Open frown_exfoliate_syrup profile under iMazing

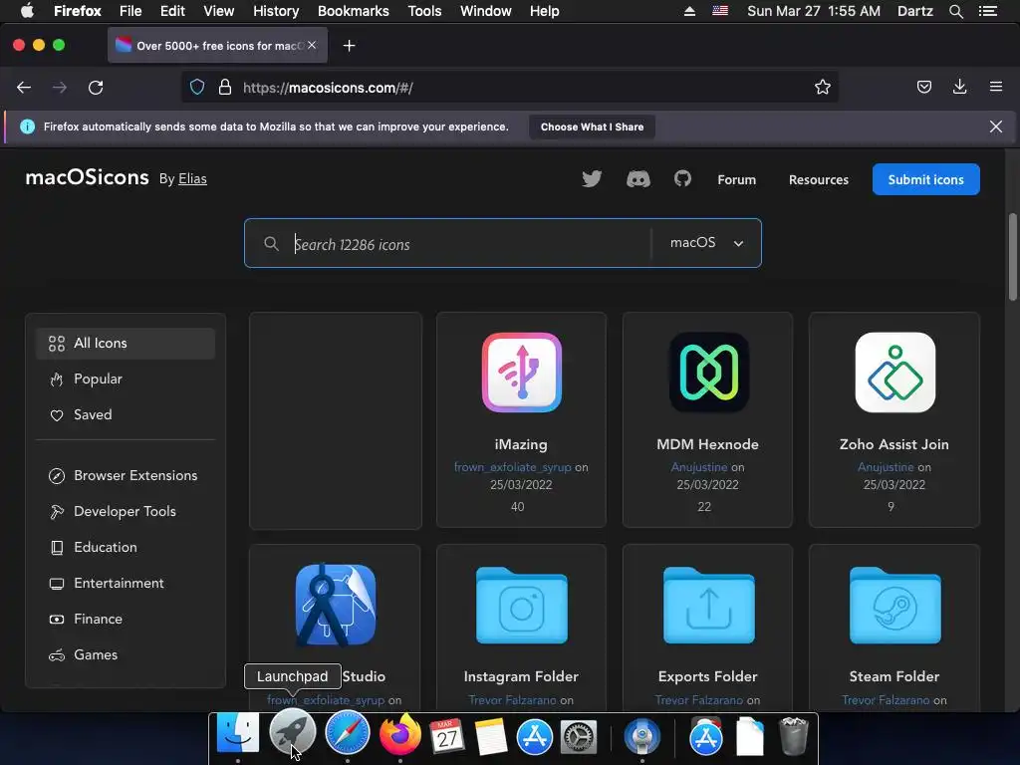pyautogui.click(x=513, y=467)
